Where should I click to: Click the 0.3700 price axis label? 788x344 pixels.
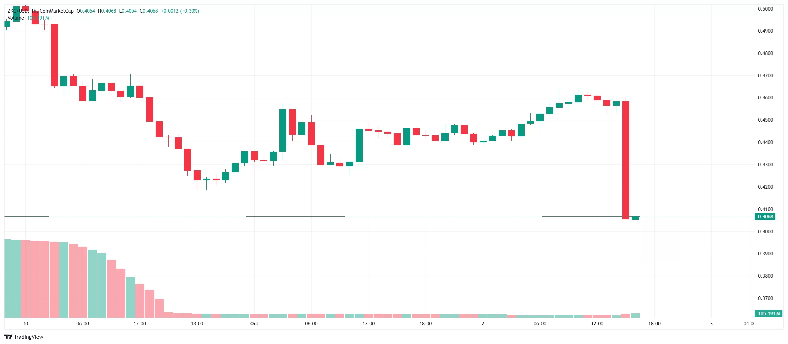[x=765, y=298]
